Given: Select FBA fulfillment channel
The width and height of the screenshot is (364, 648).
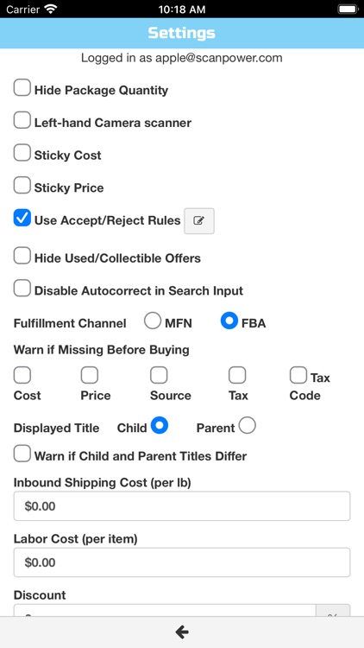Looking at the screenshot, I should click(x=229, y=321).
